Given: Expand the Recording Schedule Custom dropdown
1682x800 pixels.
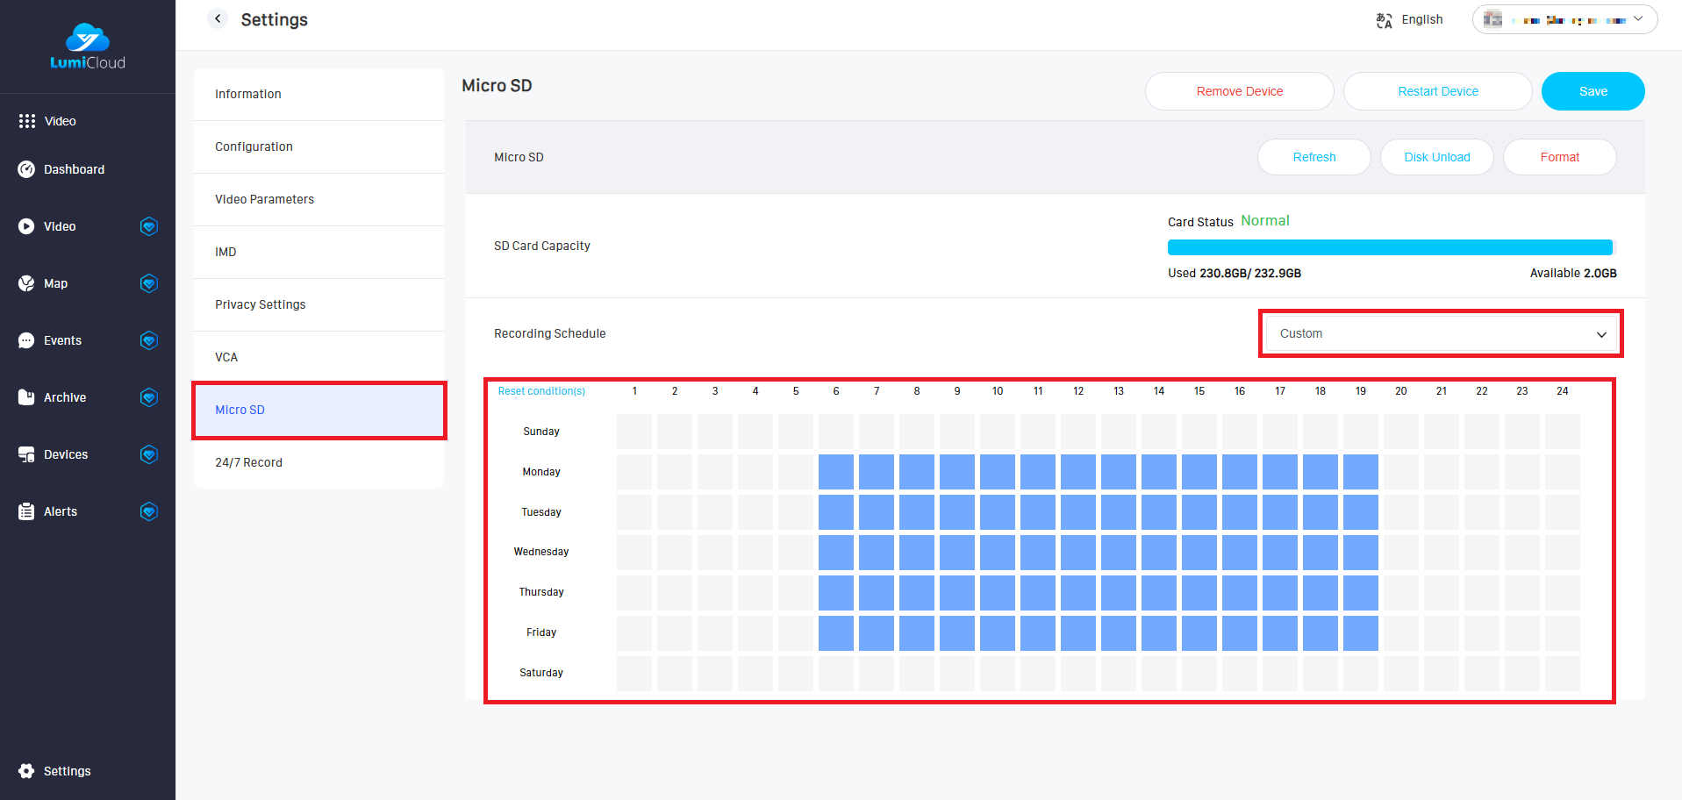Looking at the screenshot, I should (1441, 333).
